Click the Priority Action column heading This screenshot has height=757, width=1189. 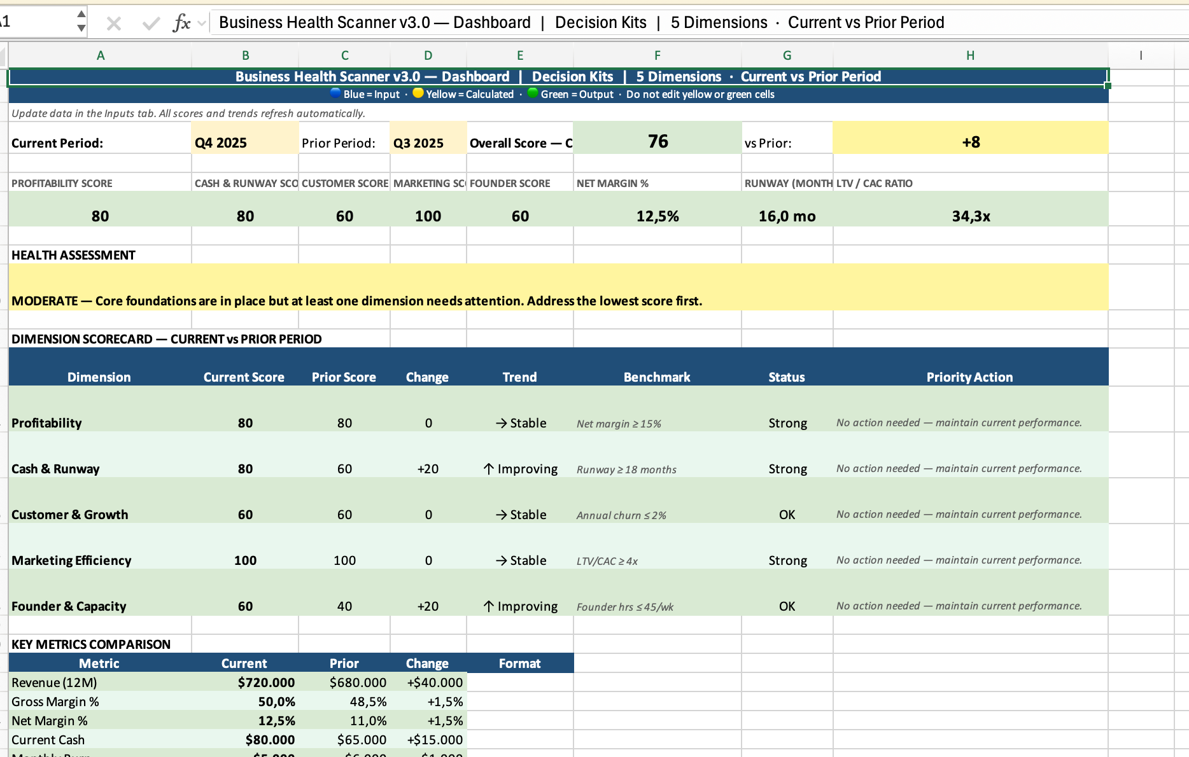[969, 377]
